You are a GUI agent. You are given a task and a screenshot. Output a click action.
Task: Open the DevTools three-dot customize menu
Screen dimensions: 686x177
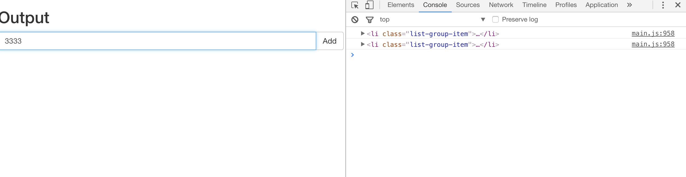click(663, 5)
